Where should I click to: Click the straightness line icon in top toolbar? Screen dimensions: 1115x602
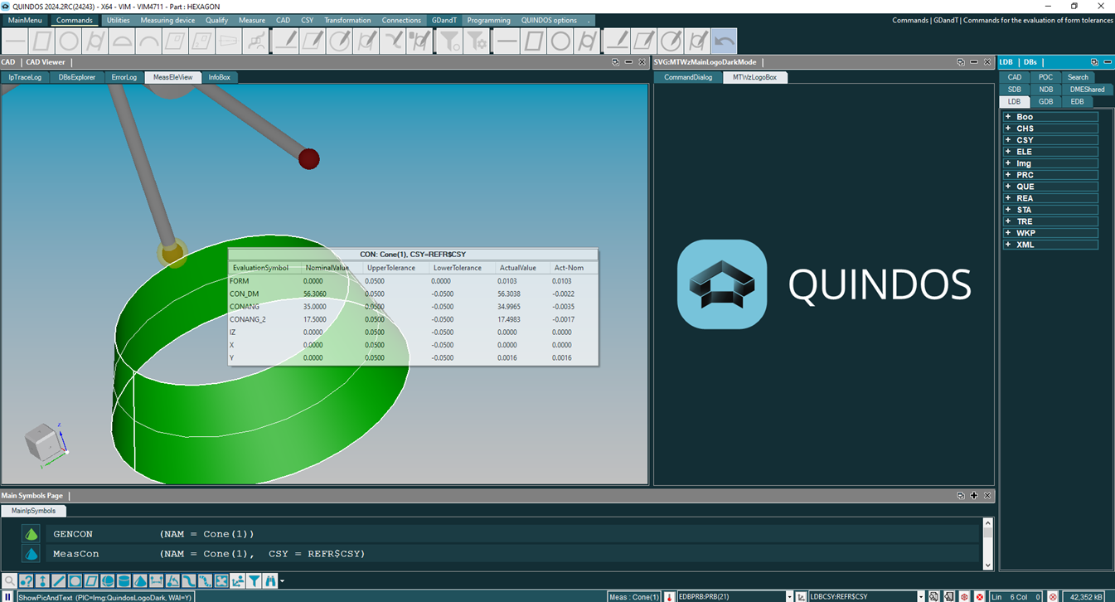16,41
